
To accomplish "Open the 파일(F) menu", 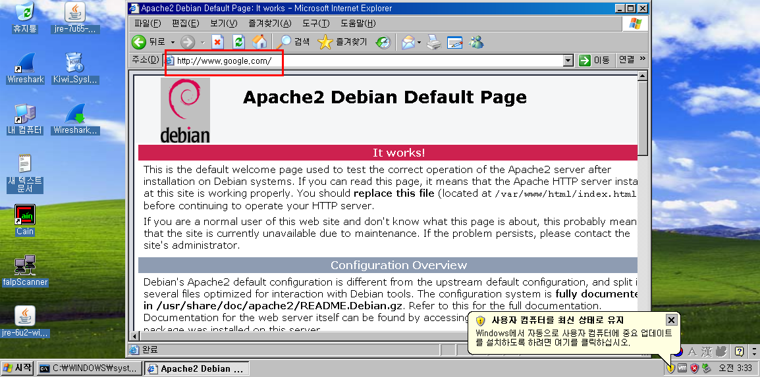I will tap(148, 23).
